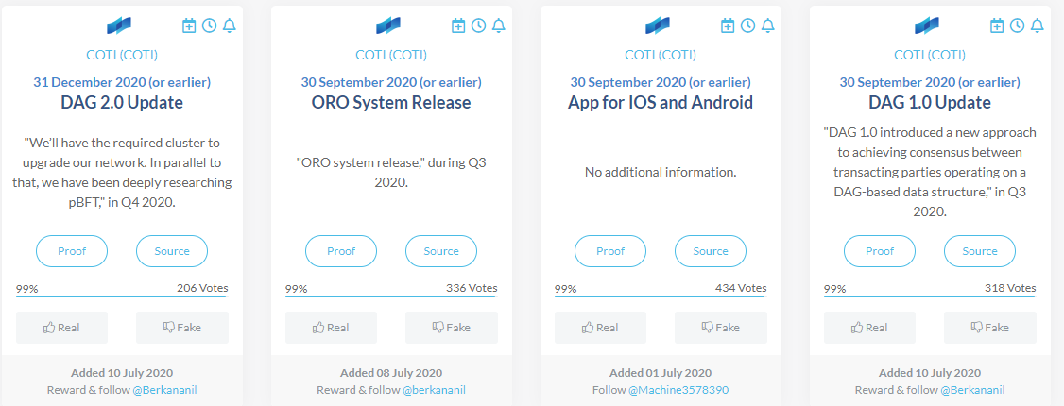
Task: Open COTI (COTI) link on DAG 1.0 card
Action: click(931, 55)
